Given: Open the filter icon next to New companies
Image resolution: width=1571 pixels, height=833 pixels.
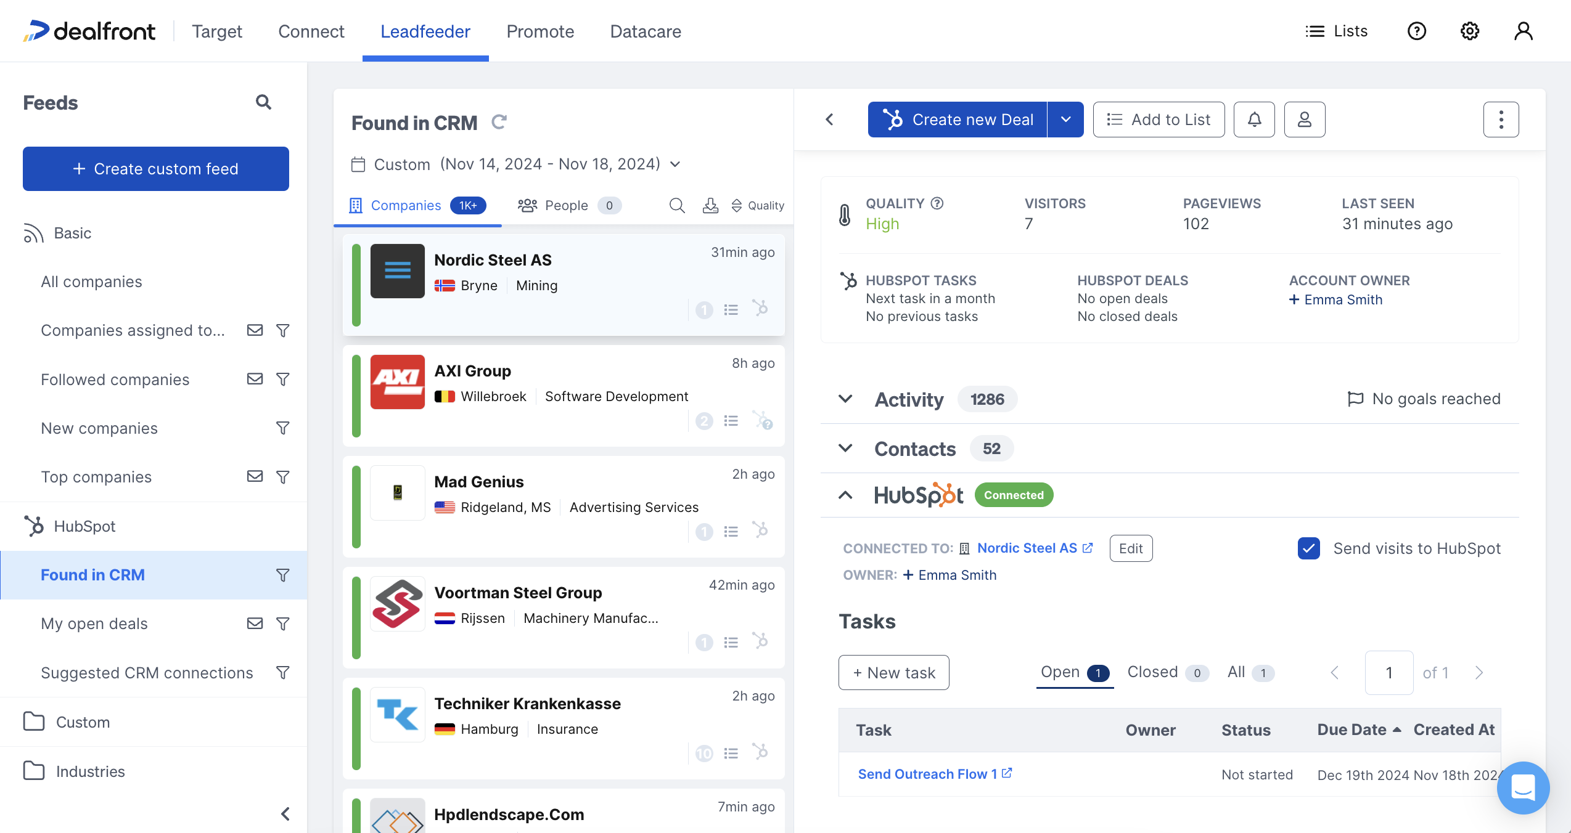Looking at the screenshot, I should (x=283, y=428).
